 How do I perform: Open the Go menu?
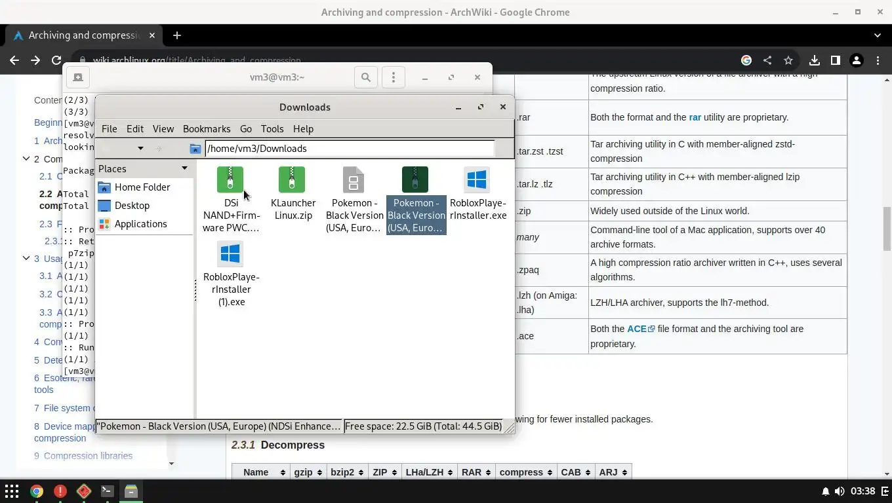[x=245, y=129]
